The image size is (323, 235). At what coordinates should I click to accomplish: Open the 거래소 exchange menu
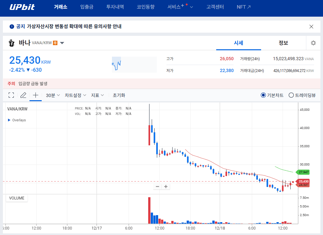point(61,7)
